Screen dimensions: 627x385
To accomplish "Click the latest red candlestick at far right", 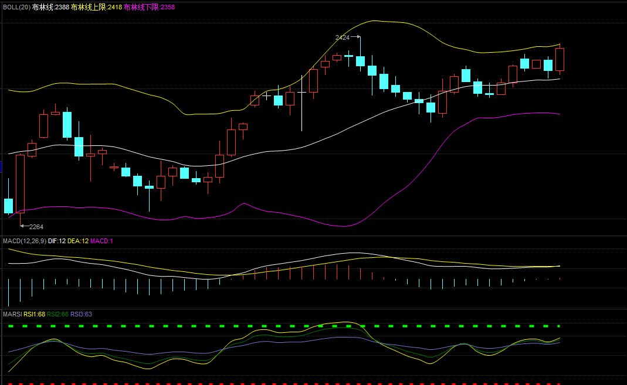I will click(x=560, y=59).
